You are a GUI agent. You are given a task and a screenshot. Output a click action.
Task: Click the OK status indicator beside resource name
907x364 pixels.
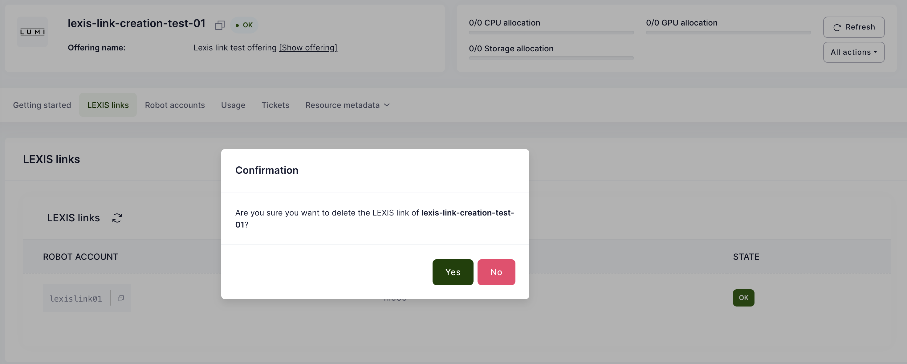click(244, 25)
